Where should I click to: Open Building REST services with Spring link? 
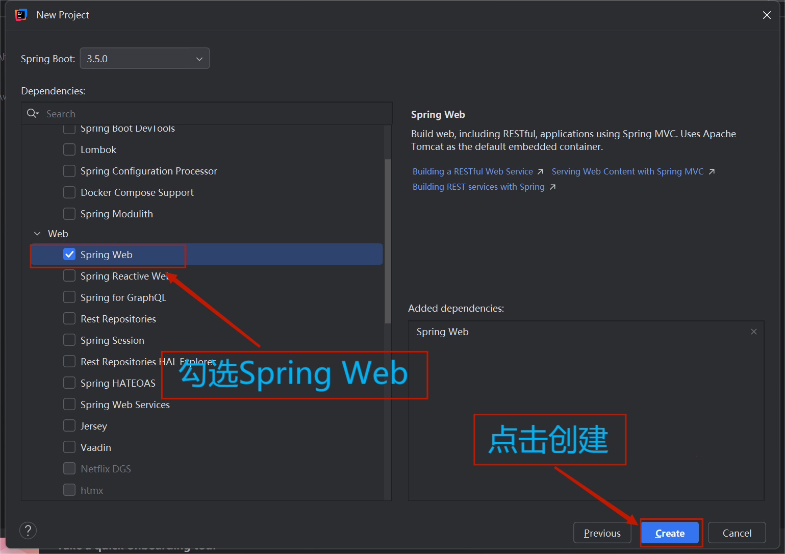point(478,187)
